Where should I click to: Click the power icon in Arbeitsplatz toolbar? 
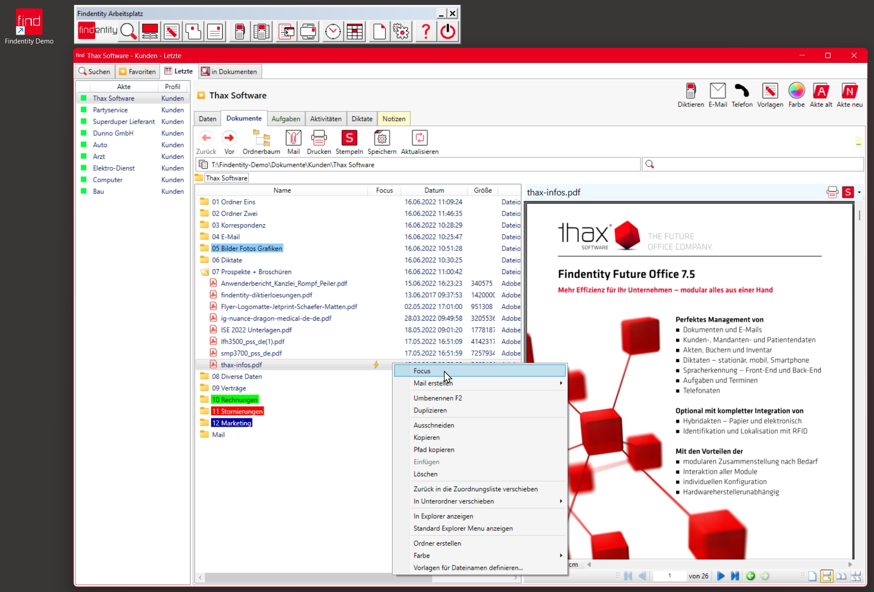448,31
